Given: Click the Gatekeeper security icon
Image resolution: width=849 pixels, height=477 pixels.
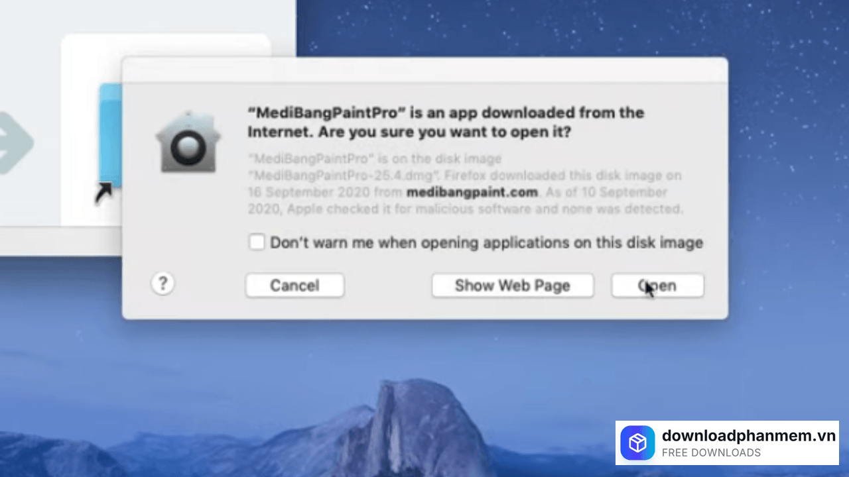Looking at the screenshot, I should click(188, 143).
